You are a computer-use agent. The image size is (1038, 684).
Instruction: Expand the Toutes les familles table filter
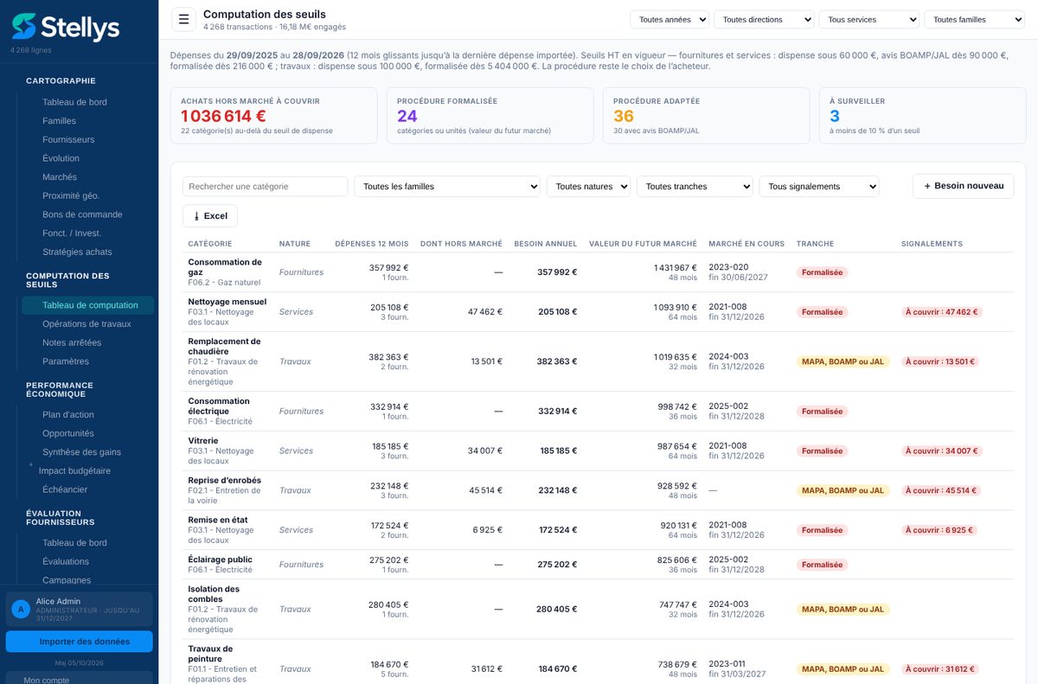[x=447, y=187]
